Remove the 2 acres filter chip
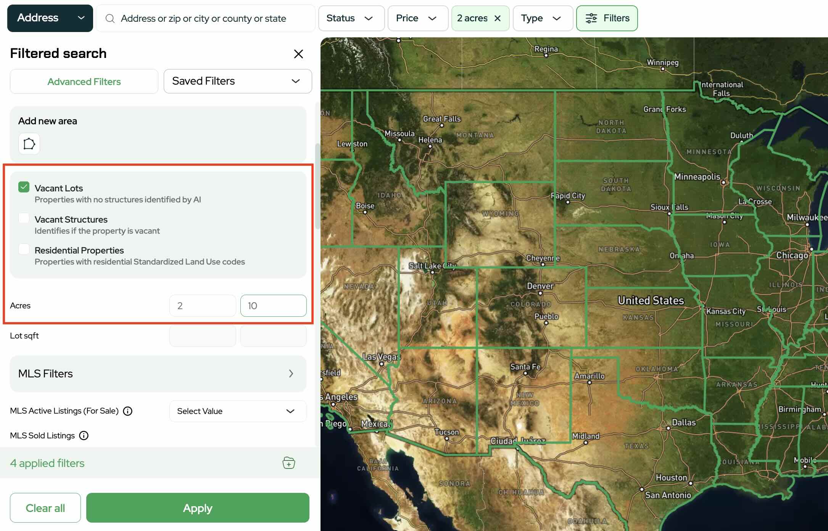The image size is (828, 531). pos(498,18)
